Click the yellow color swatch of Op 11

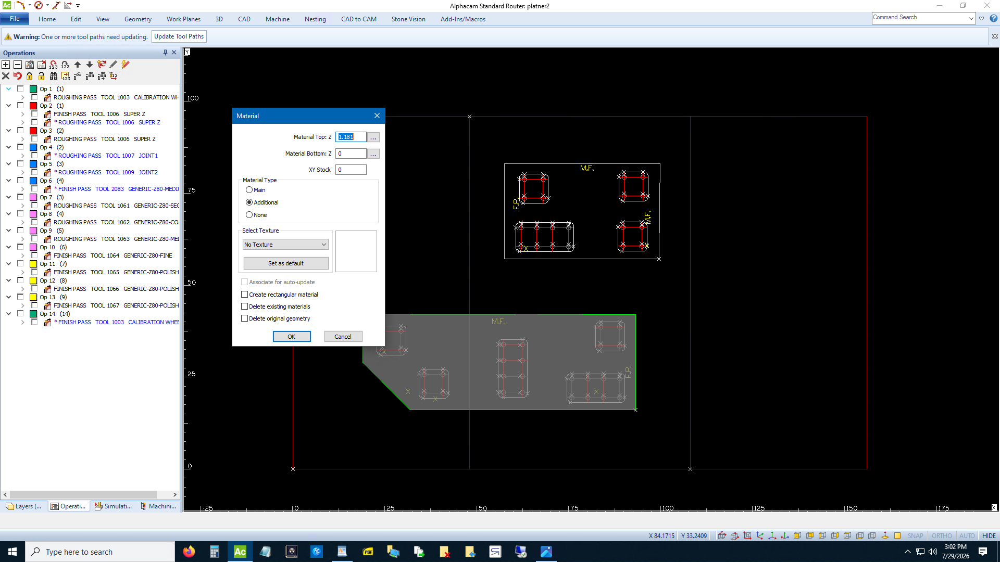pyautogui.click(x=33, y=264)
